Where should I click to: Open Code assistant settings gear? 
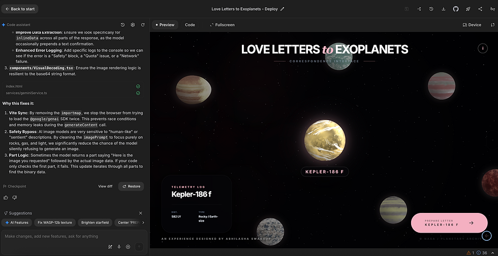[133, 25]
